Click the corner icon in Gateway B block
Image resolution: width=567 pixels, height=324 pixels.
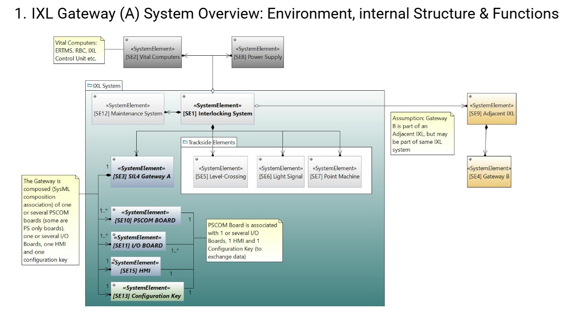471,159
